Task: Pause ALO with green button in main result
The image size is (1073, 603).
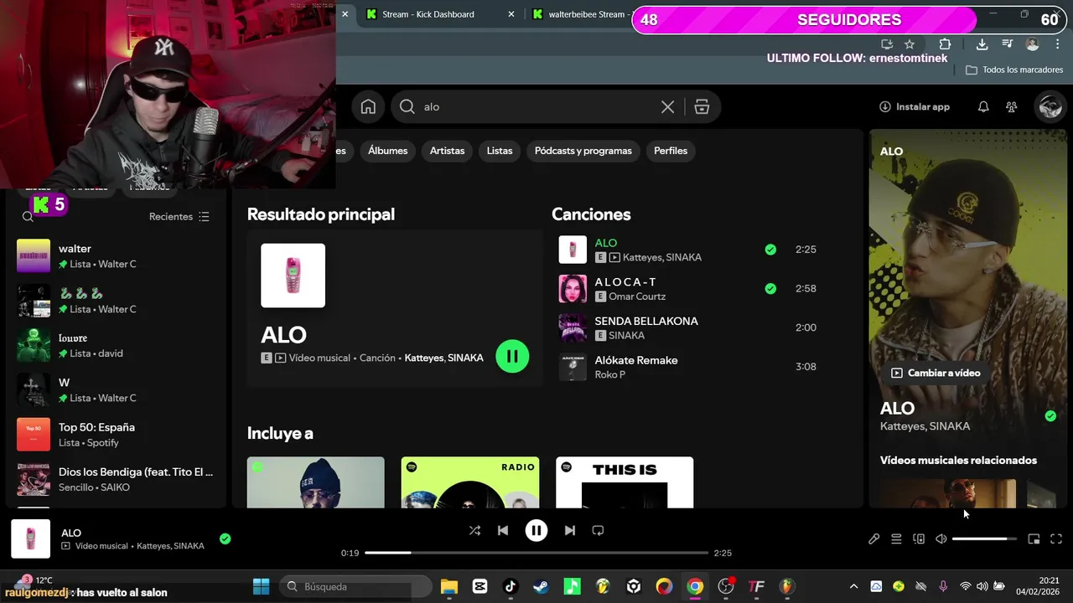Action: 512,356
